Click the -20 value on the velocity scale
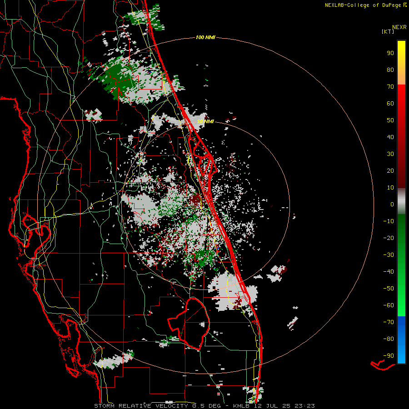409x409 pixels. (x=389, y=238)
